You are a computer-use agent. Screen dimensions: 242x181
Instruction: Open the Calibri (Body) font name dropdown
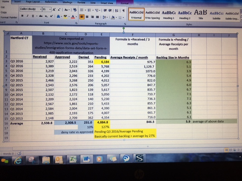pos(31,9)
